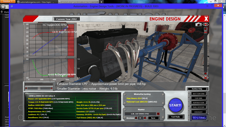Click the Save button

[153, 118]
